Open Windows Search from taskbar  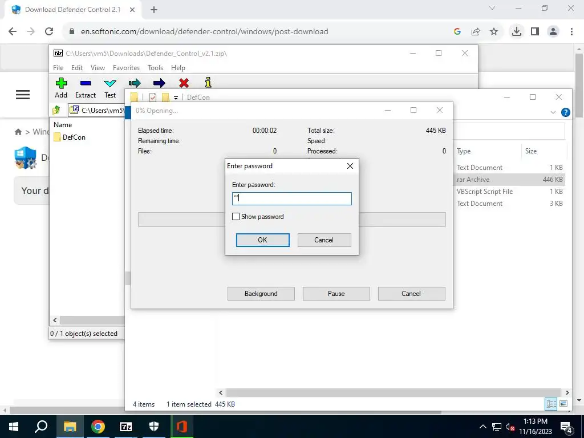click(41, 427)
